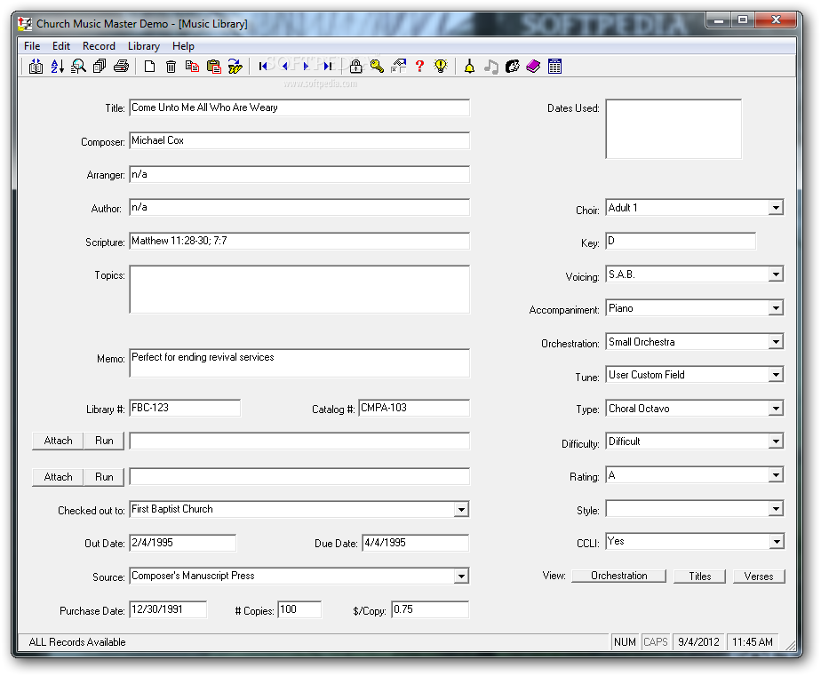Image resolution: width=821 pixels, height=676 pixels.
Task: Open the Help menu
Action: pyautogui.click(x=183, y=46)
